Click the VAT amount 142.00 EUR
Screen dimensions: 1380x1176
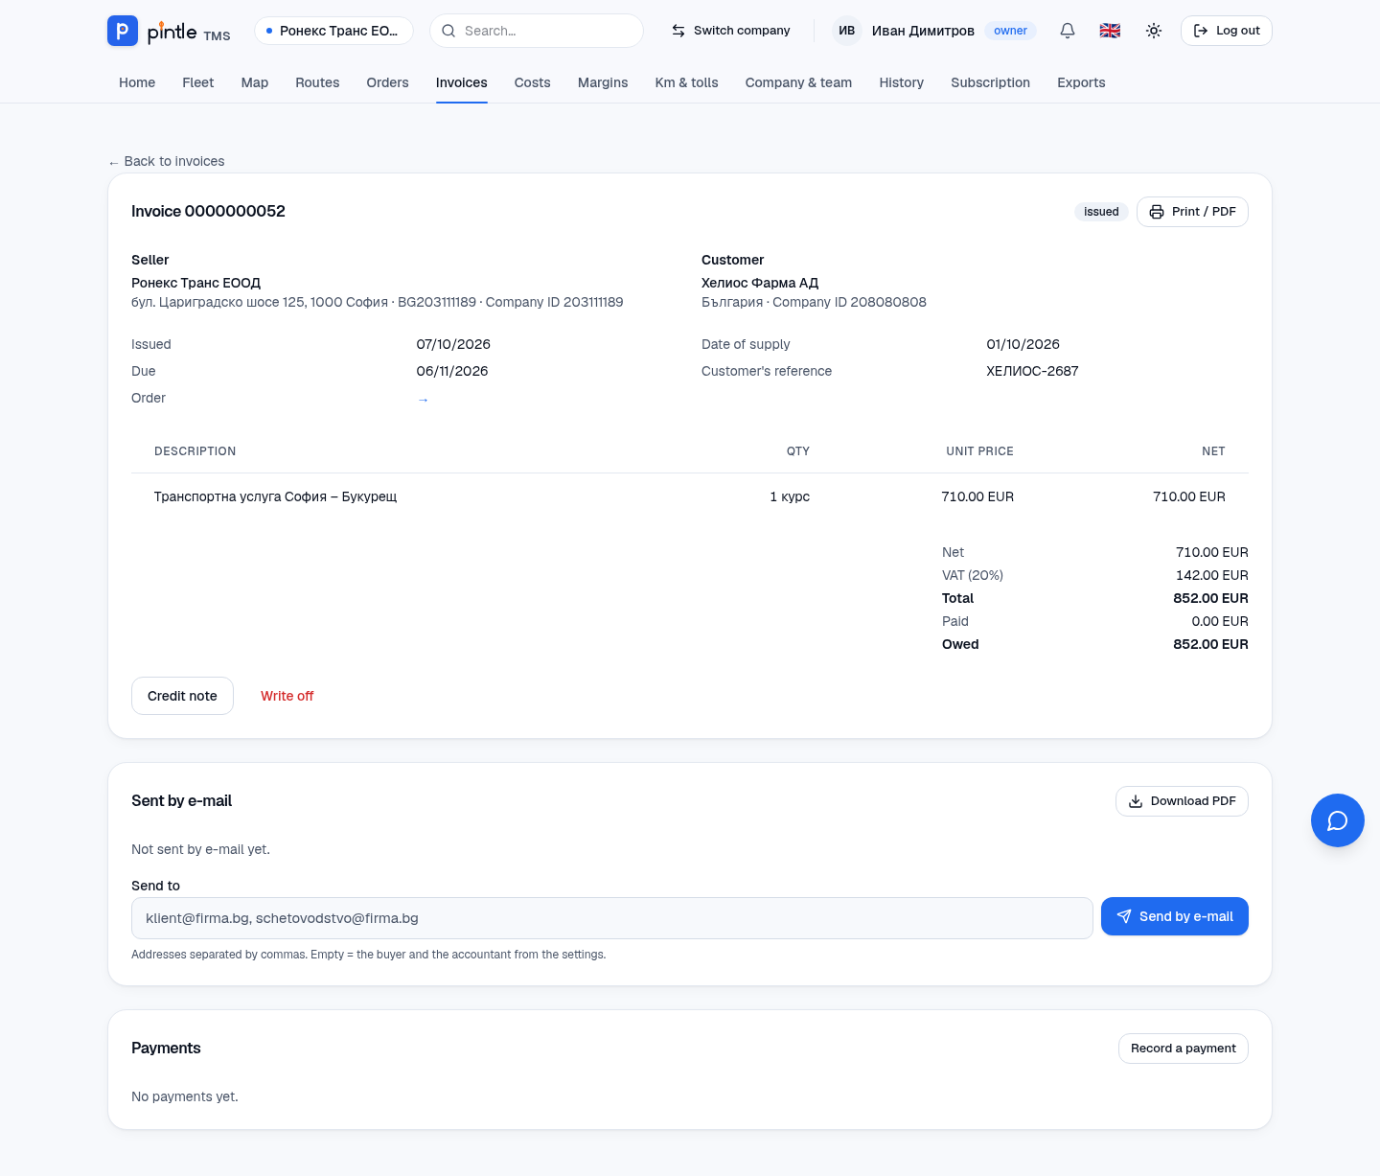pos(1212,575)
